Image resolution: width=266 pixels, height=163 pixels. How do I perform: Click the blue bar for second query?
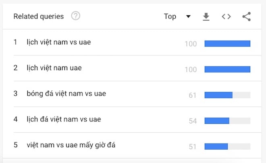click(x=227, y=69)
